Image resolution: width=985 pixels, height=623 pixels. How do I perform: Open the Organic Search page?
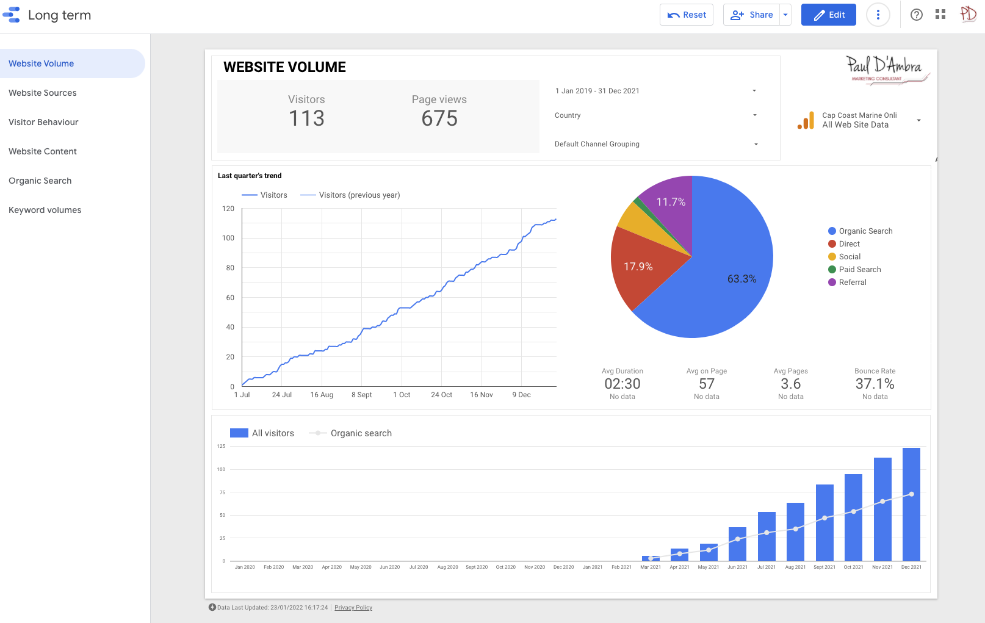[x=73, y=181]
